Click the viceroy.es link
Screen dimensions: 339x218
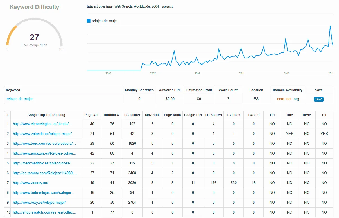click(x=30, y=183)
